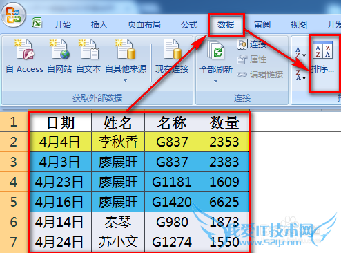Open the 视图 tab
Screen dimensions: 341x253
coord(299,24)
